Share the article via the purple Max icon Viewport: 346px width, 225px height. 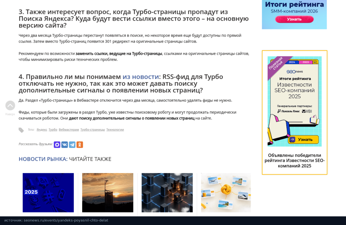57,145
